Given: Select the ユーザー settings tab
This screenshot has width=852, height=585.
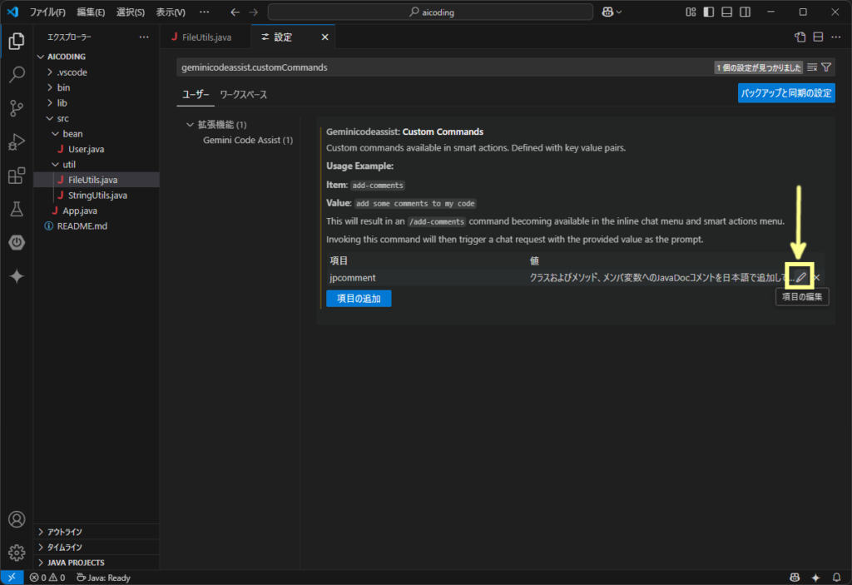Looking at the screenshot, I should (x=196, y=95).
